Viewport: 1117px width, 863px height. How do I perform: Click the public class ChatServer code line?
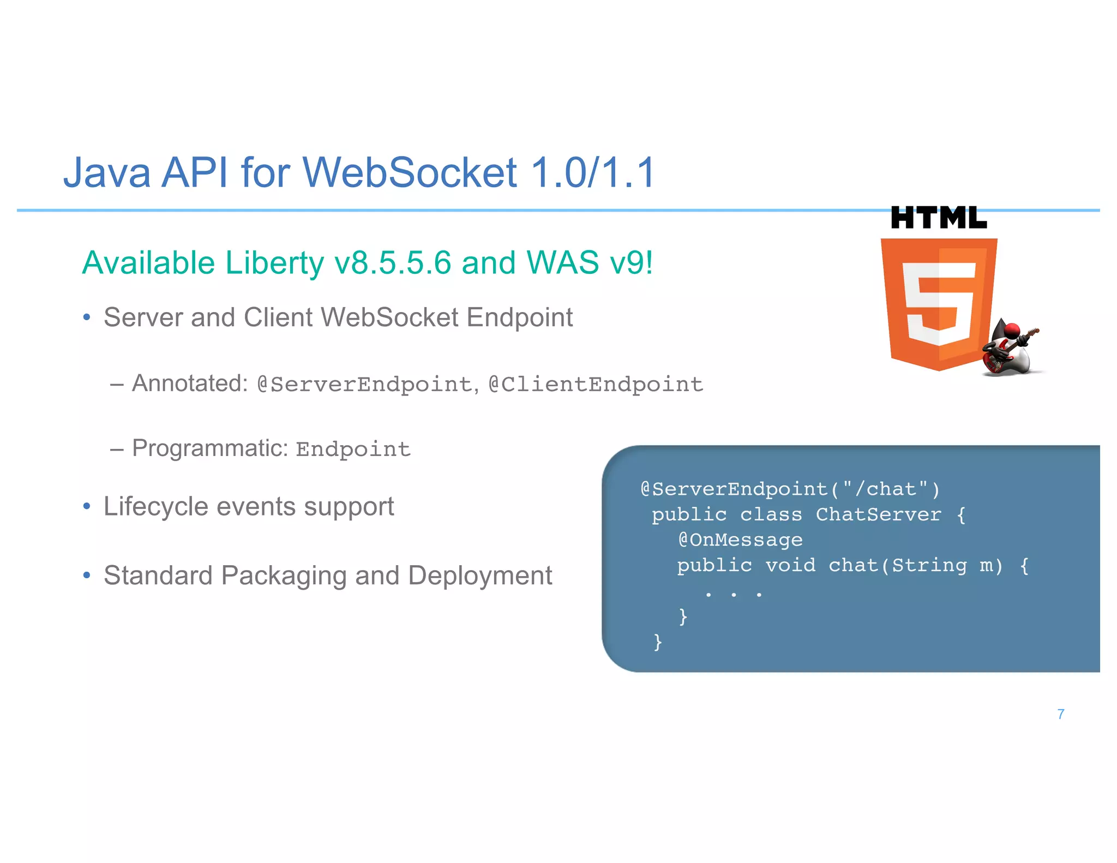(808, 514)
